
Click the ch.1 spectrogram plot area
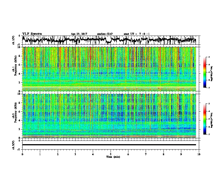click(109, 69)
